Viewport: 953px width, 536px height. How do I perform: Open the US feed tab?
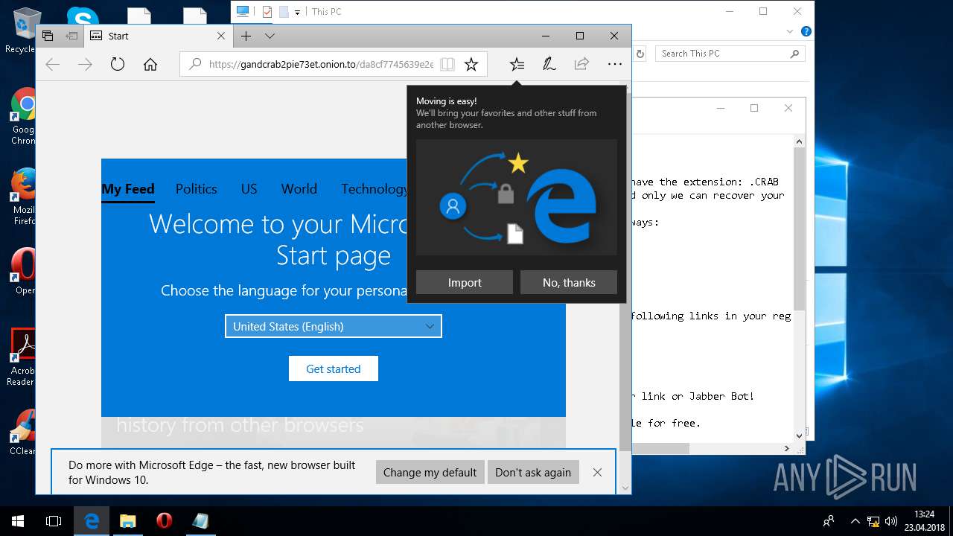tap(249, 189)
